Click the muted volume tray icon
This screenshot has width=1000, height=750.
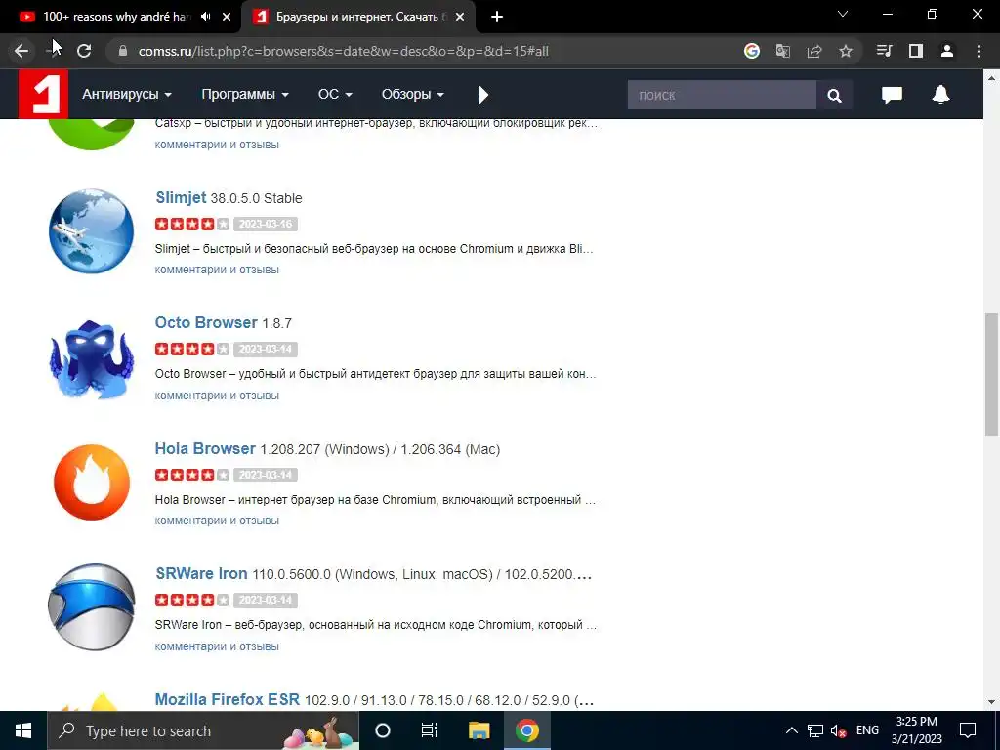pyautogui.click(x=839, y=730)
